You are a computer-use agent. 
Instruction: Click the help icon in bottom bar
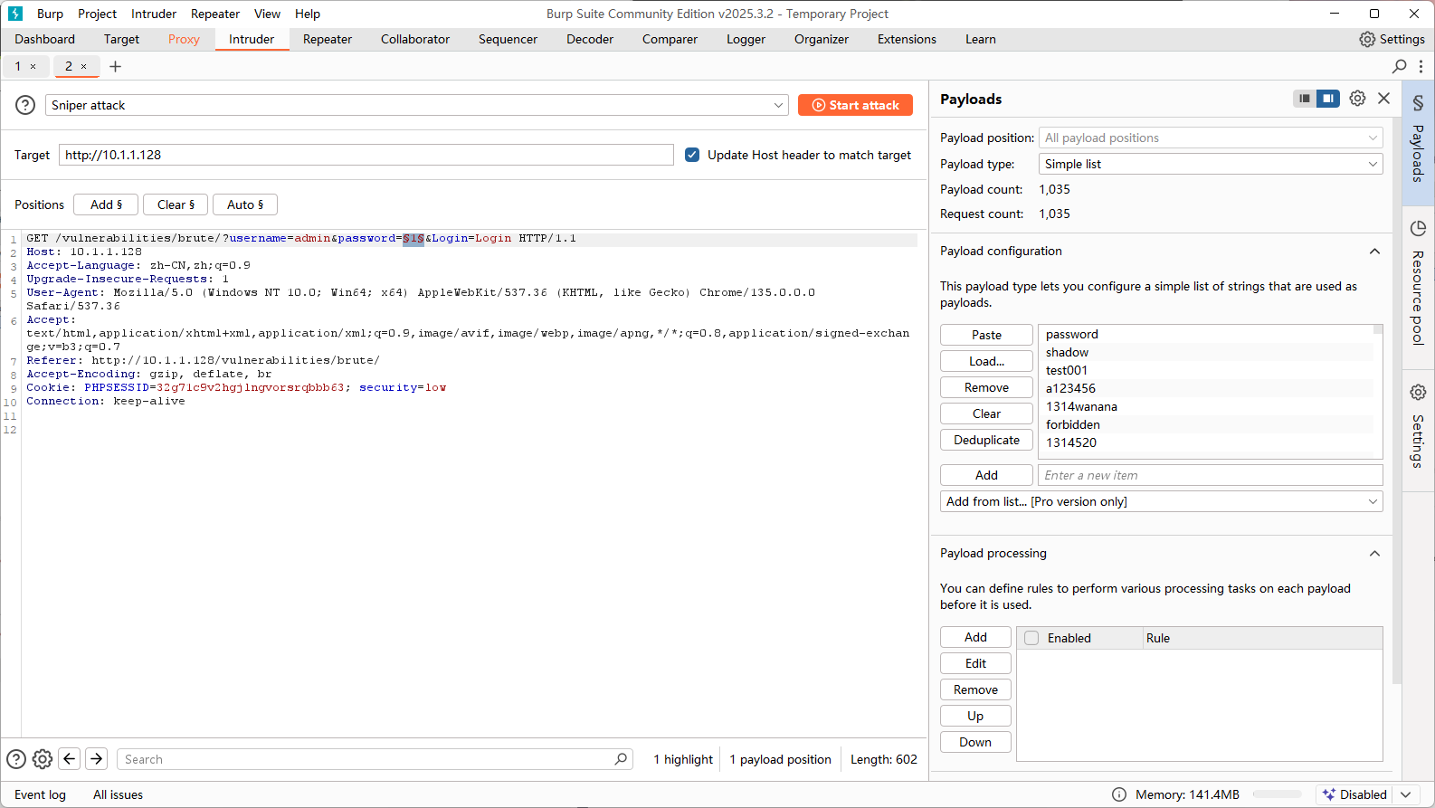pyautogui.click(x=16, y=759)
